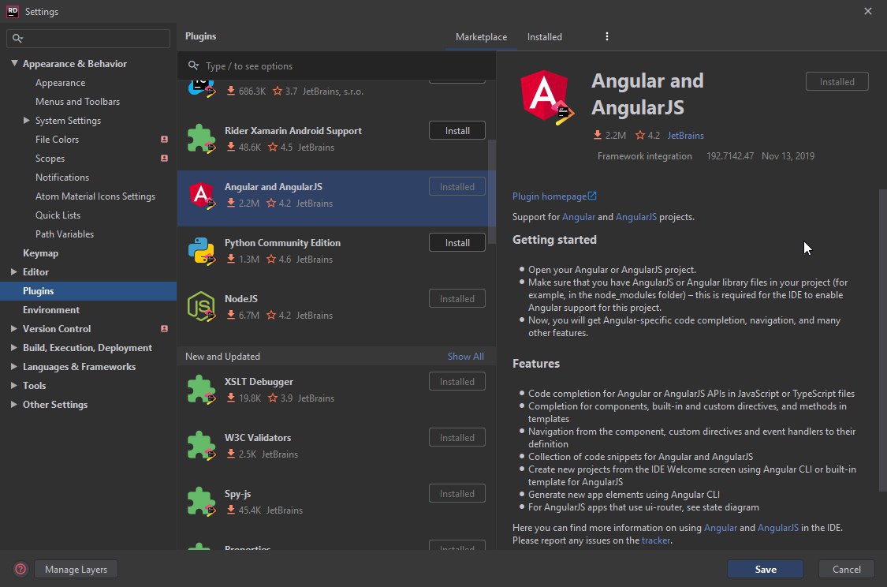Click the XSLT Debugger plugin icon
The height and width of the screenshot is (587, 887).
[x=201, y=390]
